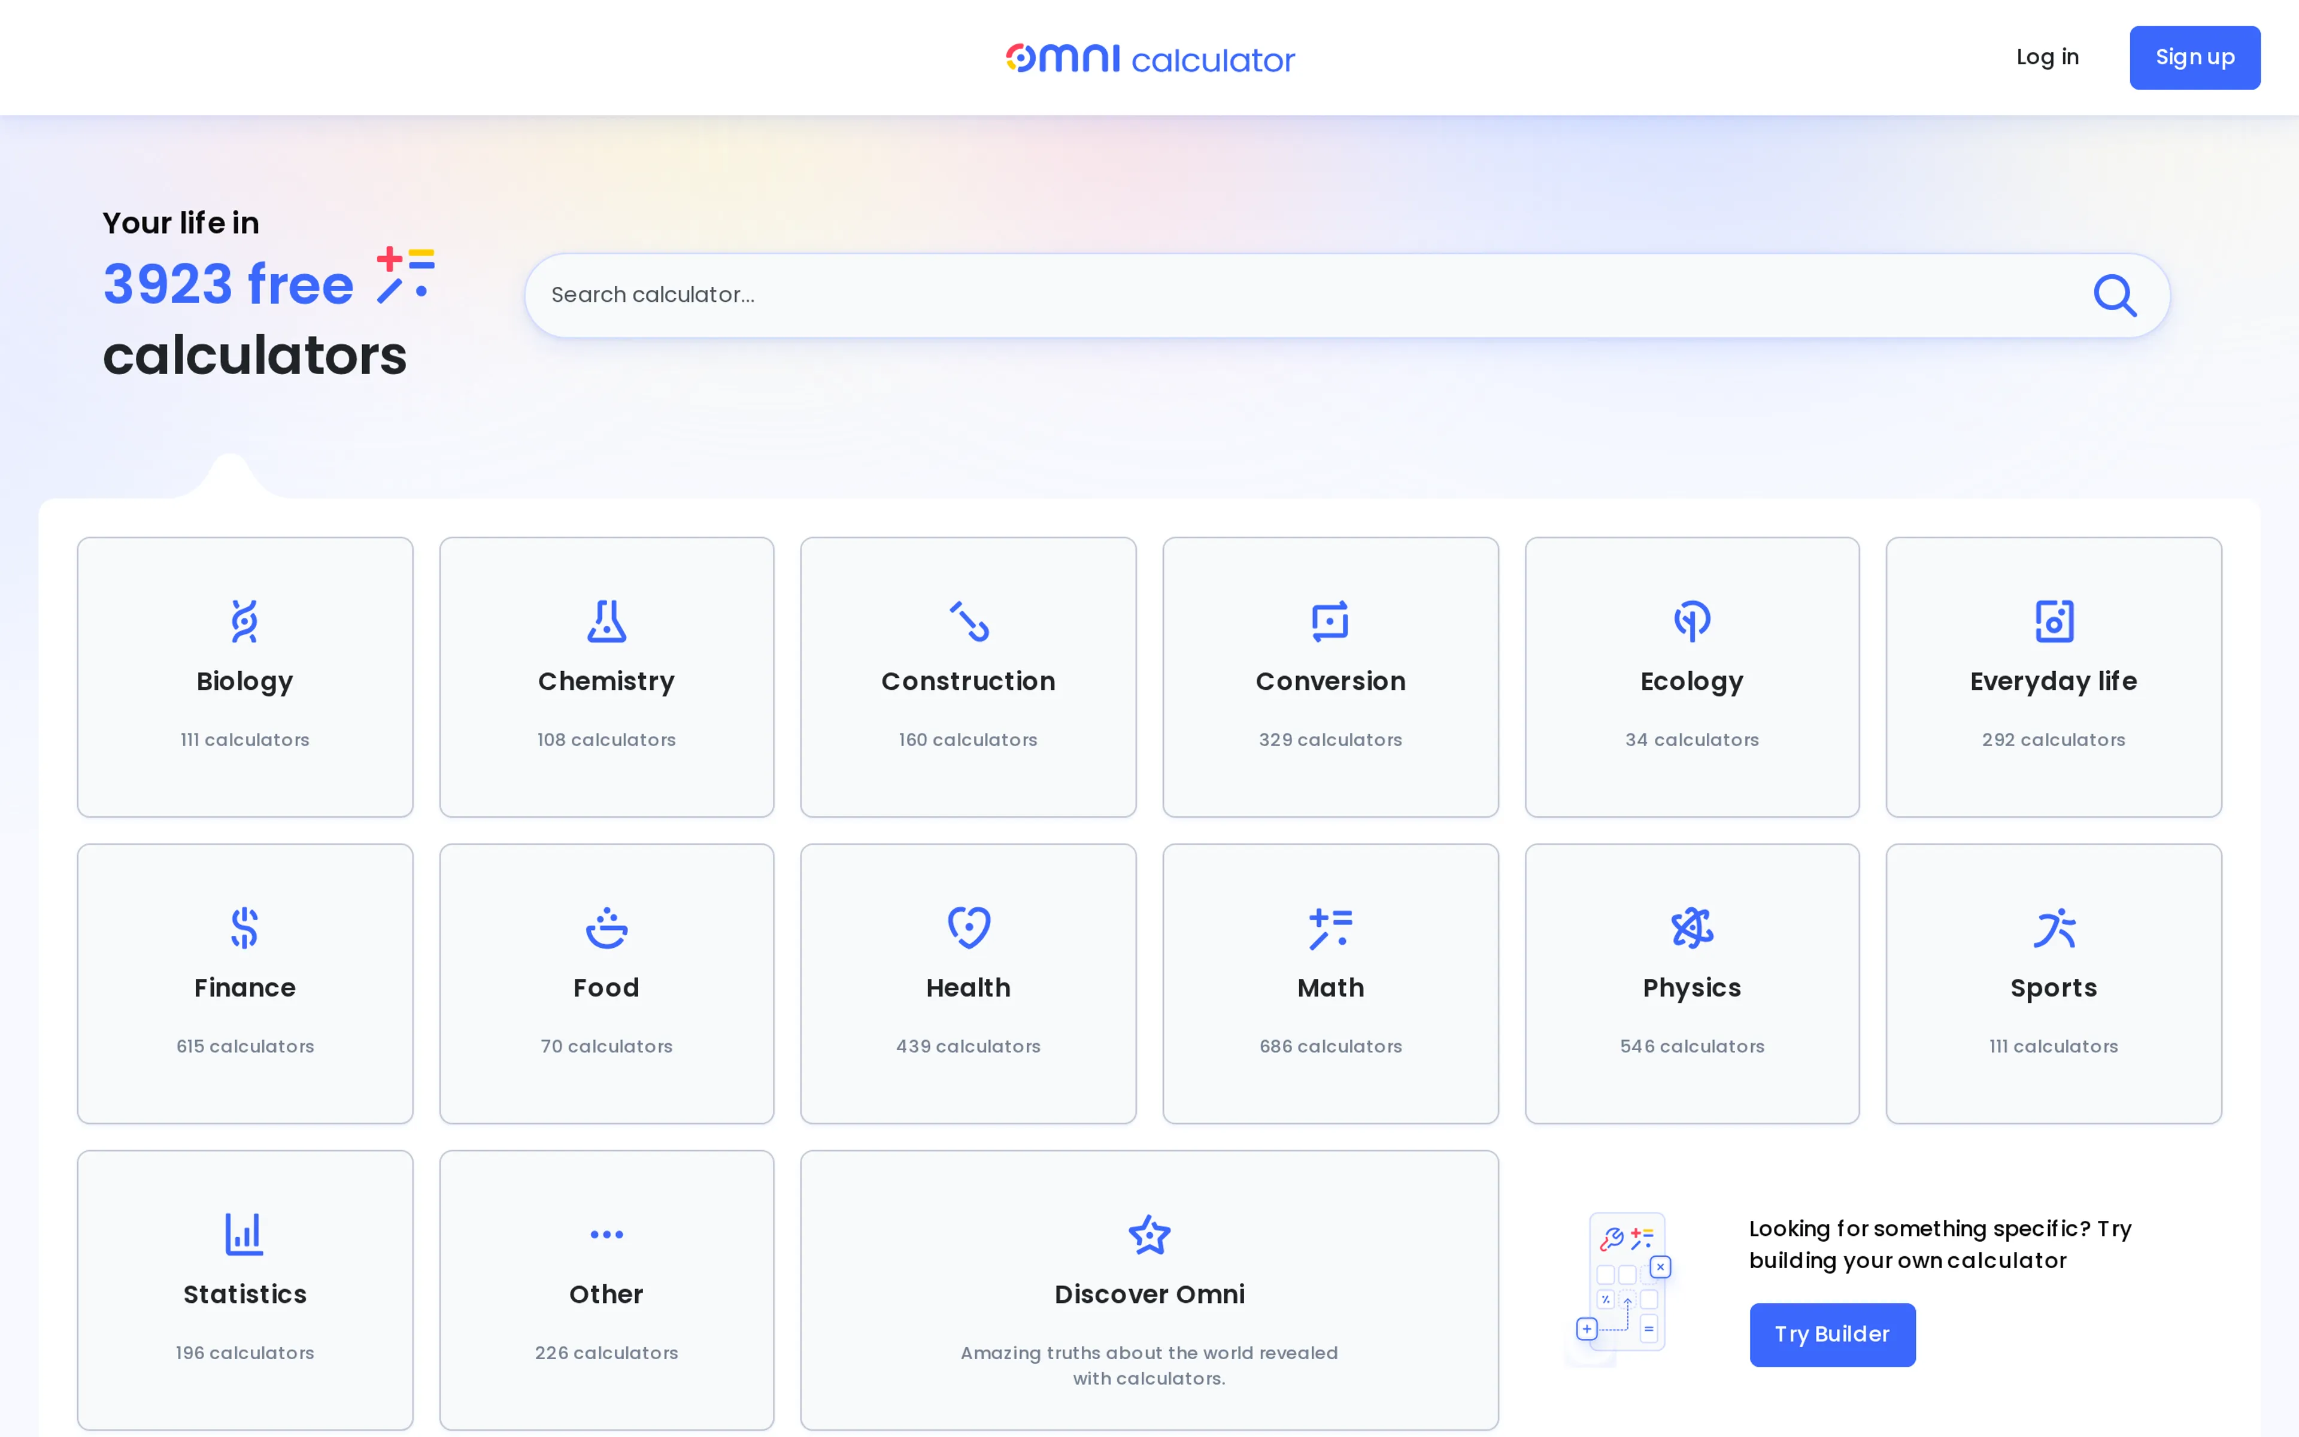
Task: Open the Sports category title
Action: pos(2053,989)
